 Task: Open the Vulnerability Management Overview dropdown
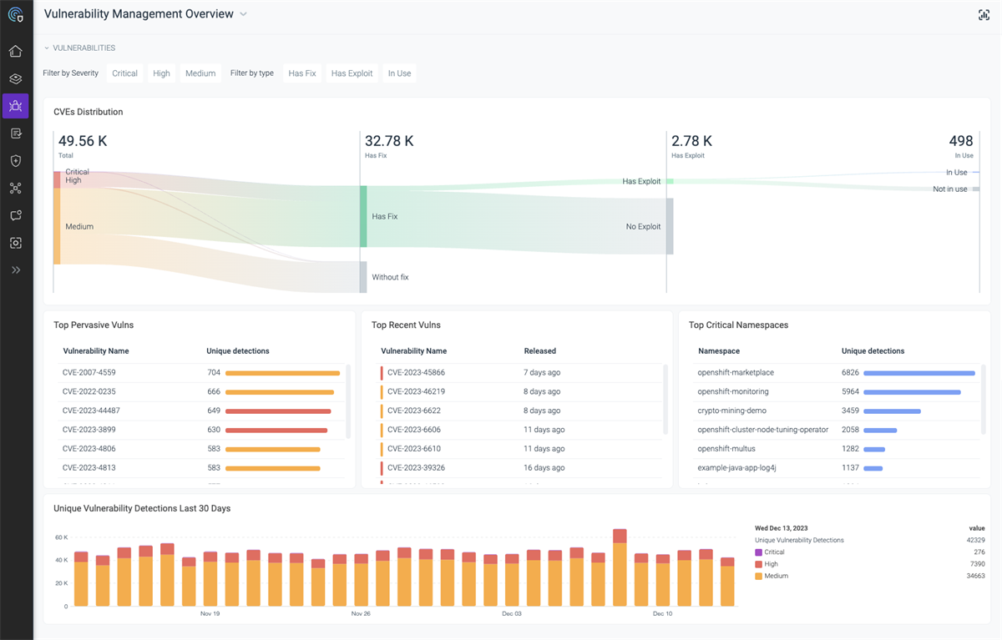tap(243, 14)
